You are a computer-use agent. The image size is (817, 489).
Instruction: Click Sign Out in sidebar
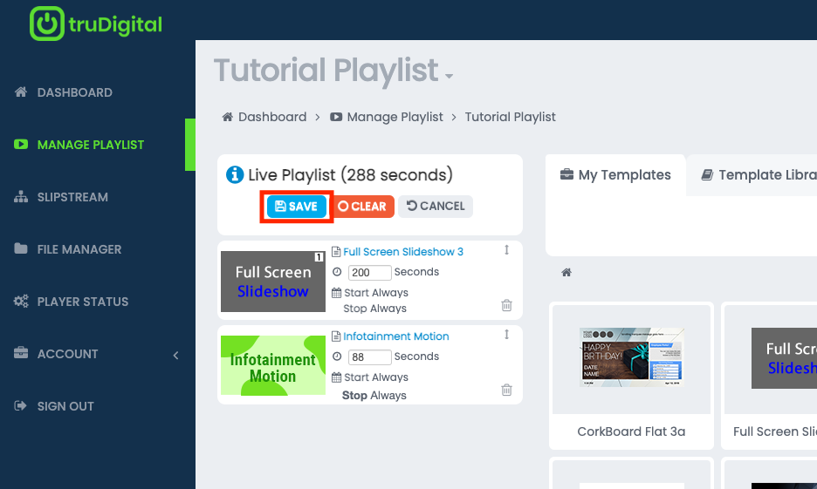pyautogui.click(x=65, y=406)
